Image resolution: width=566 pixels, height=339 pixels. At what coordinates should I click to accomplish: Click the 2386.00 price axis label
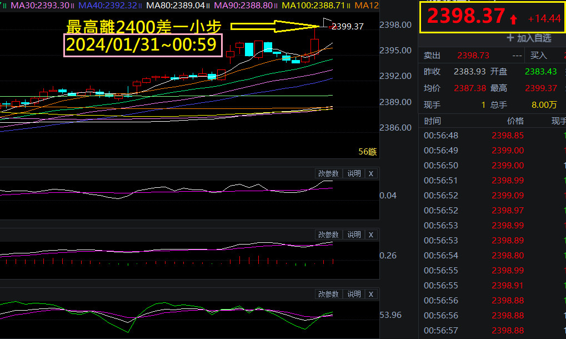click(395, 127)
